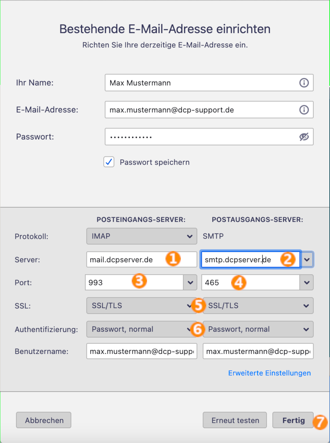Screen dimensions: 330x443
Task: Open outgoing server SSL/TLS dropdown
Action: (x=258, y=305)
